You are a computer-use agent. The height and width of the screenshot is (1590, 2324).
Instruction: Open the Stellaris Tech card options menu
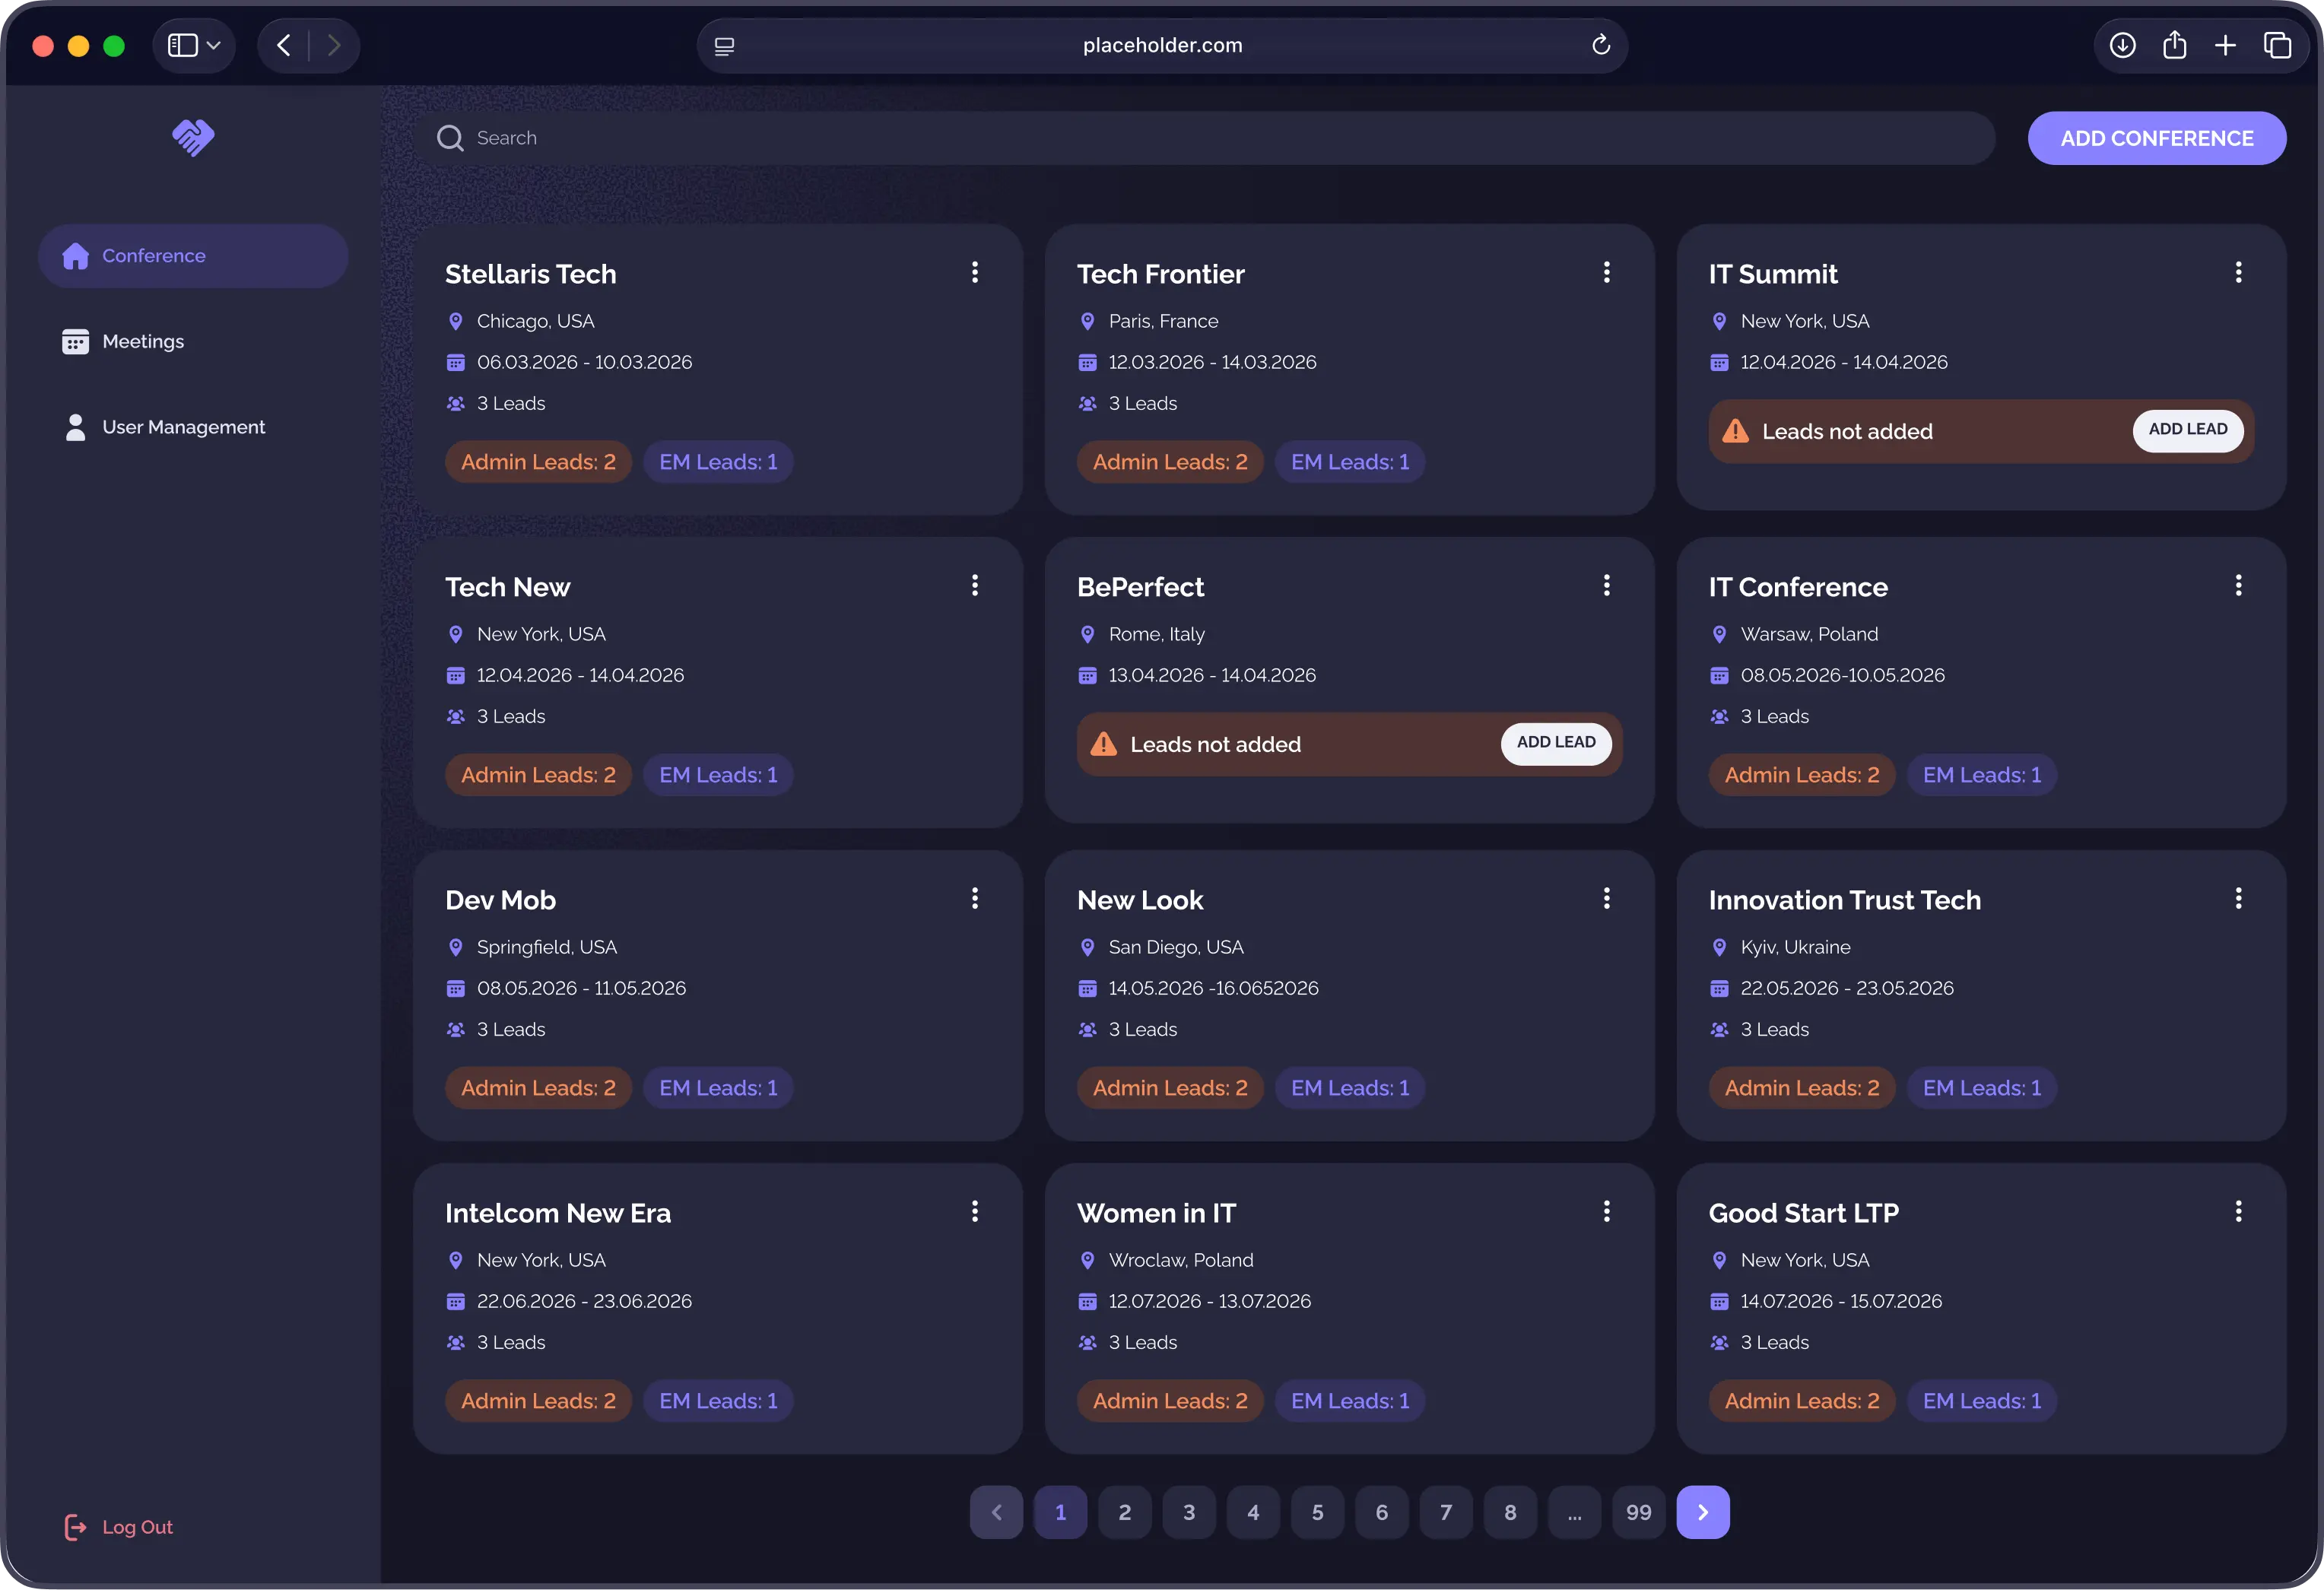pyautogui.click(x=974, y=272)
